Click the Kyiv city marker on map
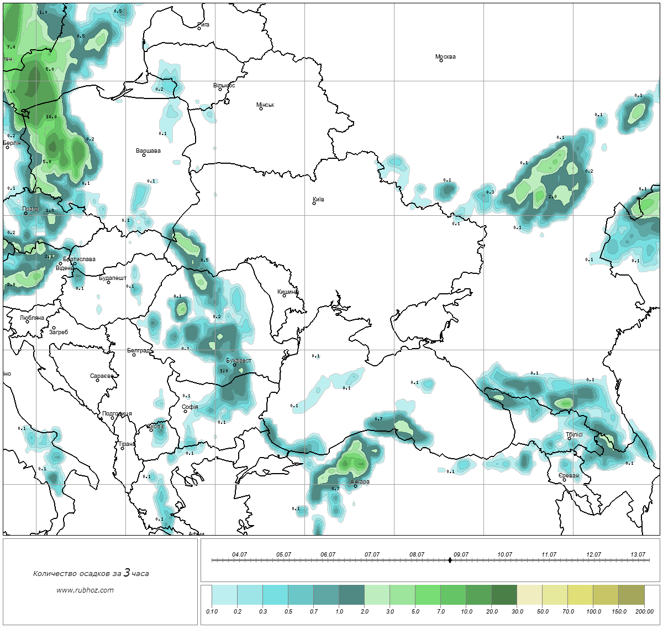Viewport: 663px width, 628px height. coord(314,203)
